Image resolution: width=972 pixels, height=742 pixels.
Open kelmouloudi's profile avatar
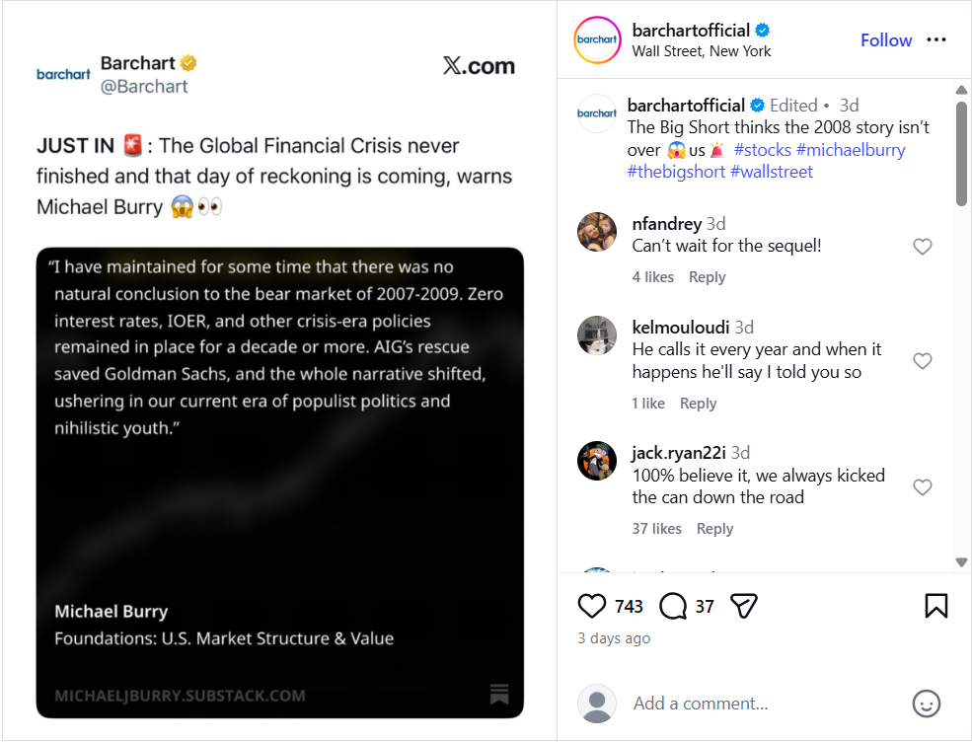coord(597,335)
